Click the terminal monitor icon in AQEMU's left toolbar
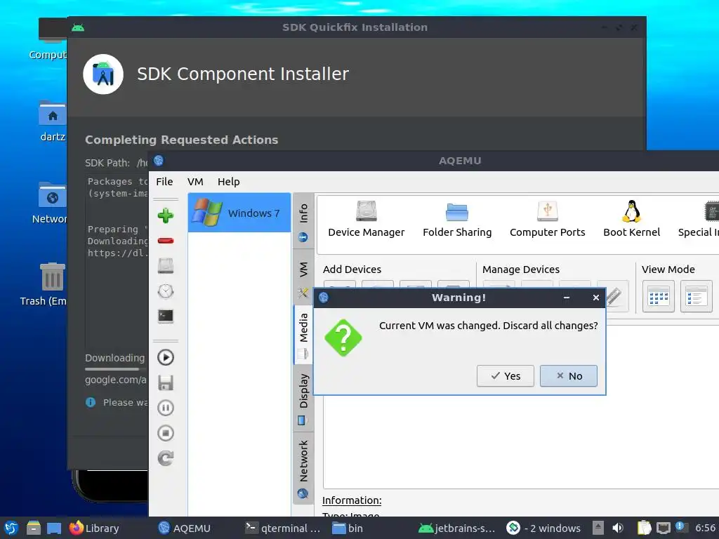This screenshot has height=539, width=719. 166,317
